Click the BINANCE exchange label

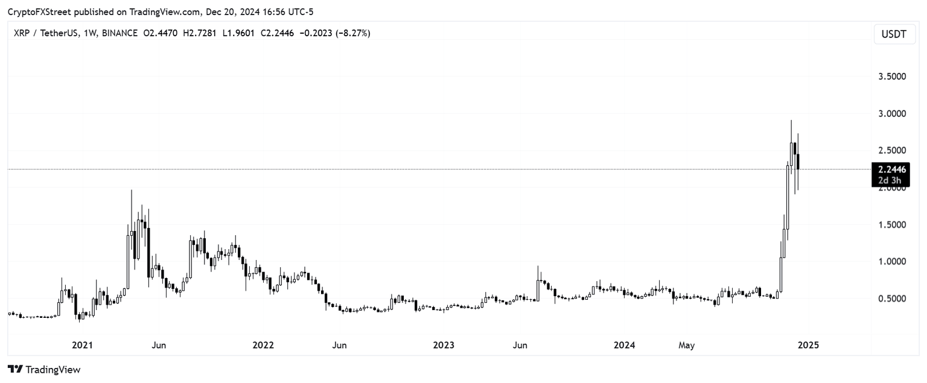pos(121,34)
